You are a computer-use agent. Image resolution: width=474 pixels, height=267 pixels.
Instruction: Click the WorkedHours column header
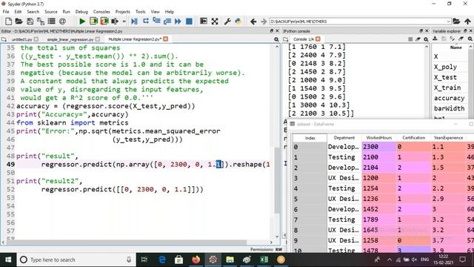click(379, 138)
